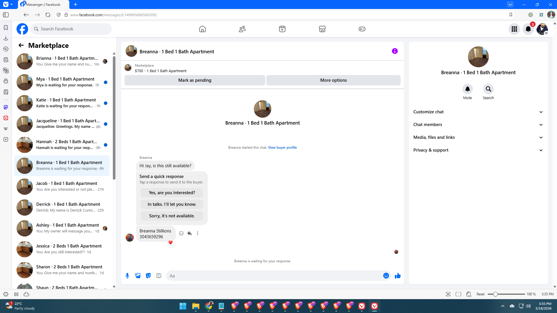Expand Media, files and links
This screenshot has height=313, width=557.
478,137
